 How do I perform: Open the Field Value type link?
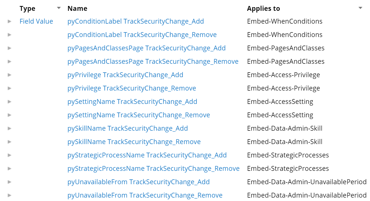pos(36,21)
